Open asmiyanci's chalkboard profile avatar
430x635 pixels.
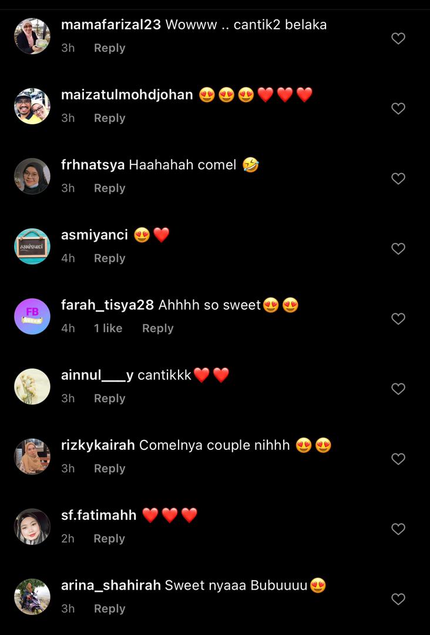(32, 246)
